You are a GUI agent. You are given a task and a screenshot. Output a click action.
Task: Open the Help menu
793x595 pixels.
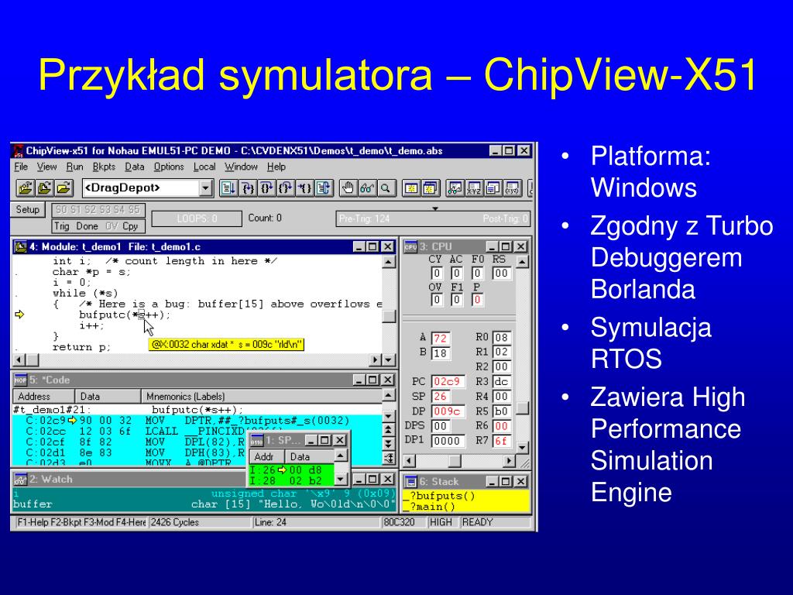tap(276, 167)
